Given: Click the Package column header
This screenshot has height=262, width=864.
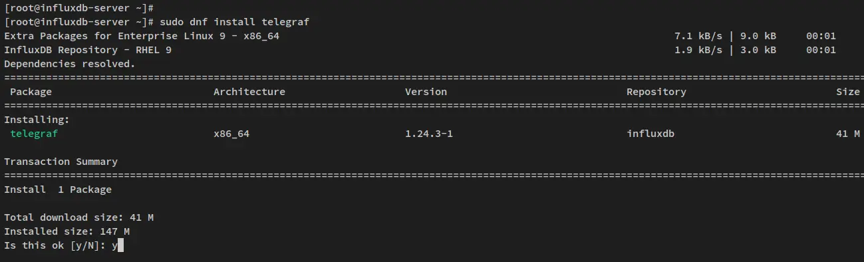Looking at the screenshot, I should [31, 92].
